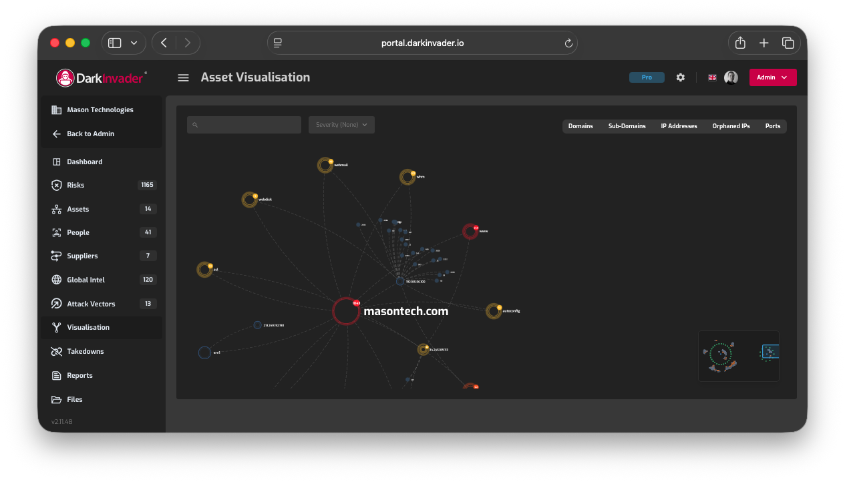The height and width of the screenshot is (482, 845).
Task: Open Reports via the document icon
Action: tap(57, 375)
